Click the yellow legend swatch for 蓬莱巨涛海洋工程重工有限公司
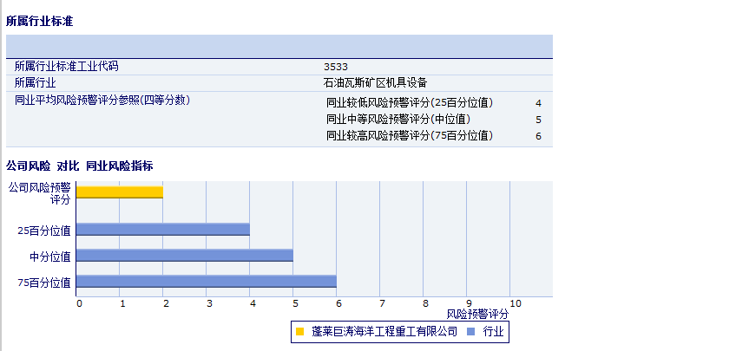 pyautogui.click(x=299, y=331)
